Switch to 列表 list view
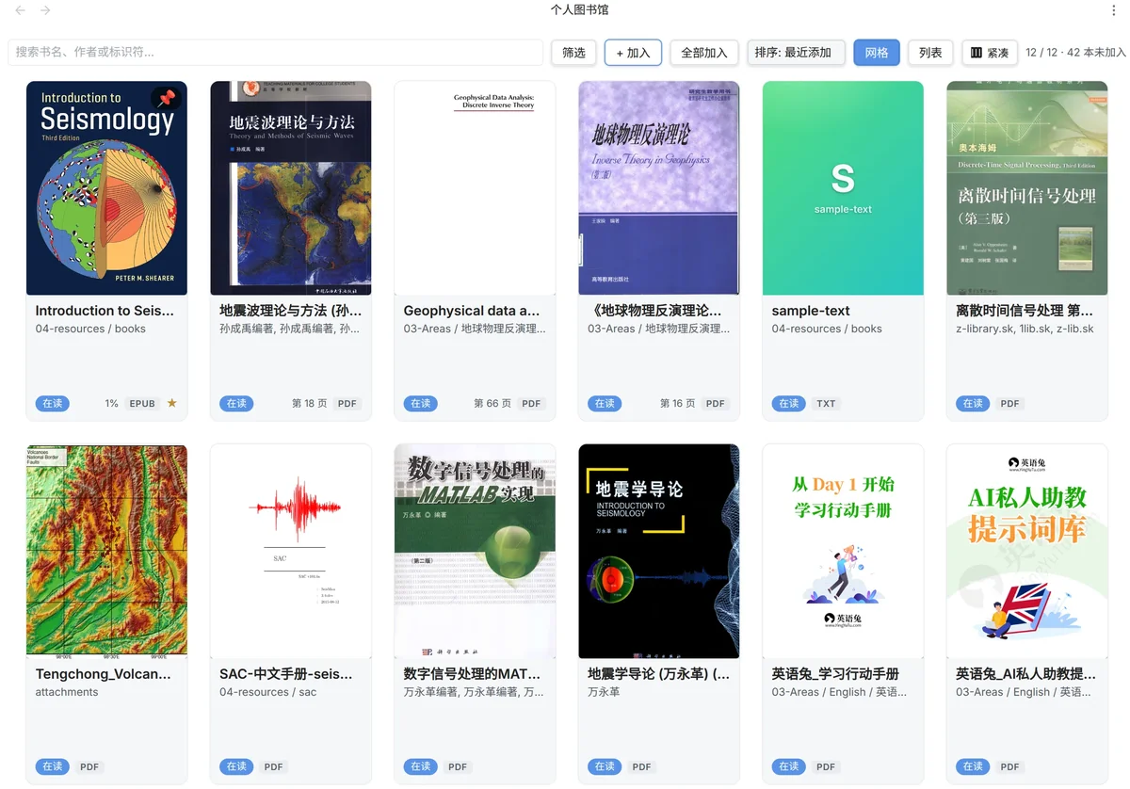Viewport: 1130px width, 789px height. pyautogui.click(x=930, y=53)
